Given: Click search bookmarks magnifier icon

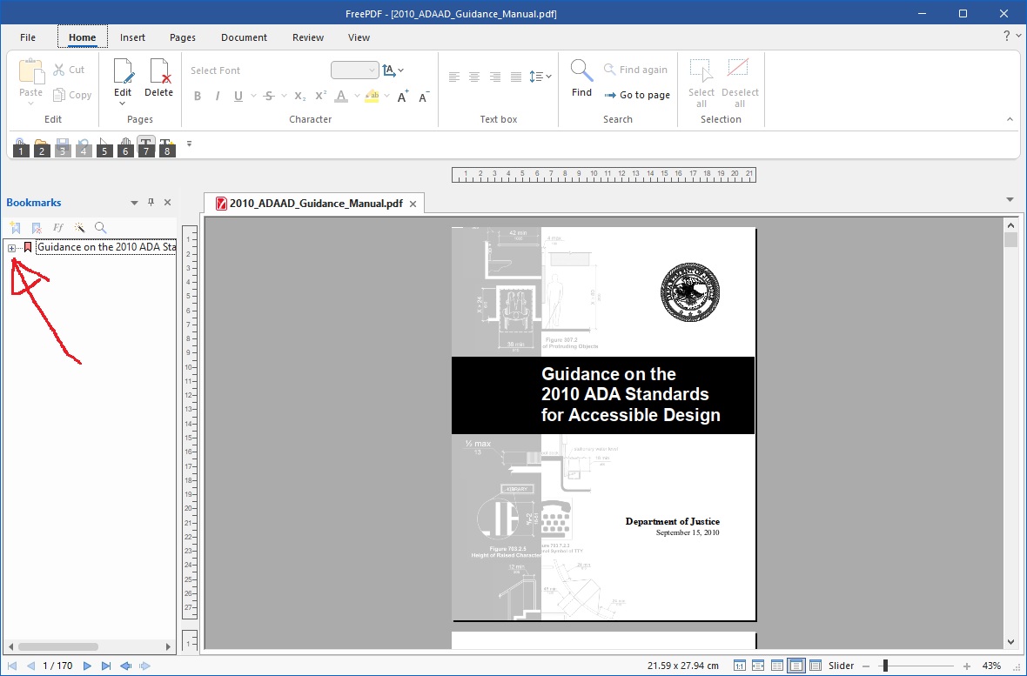Looking at the screenshot, I should (x=100, y=228).
